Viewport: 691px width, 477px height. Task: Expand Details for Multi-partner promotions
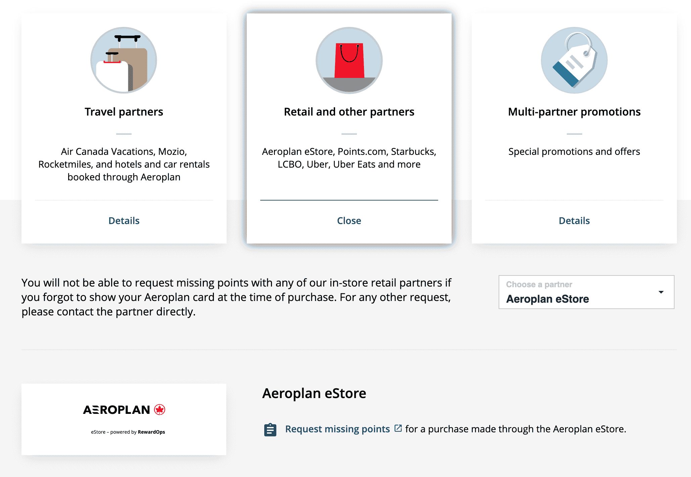[574, 221]
